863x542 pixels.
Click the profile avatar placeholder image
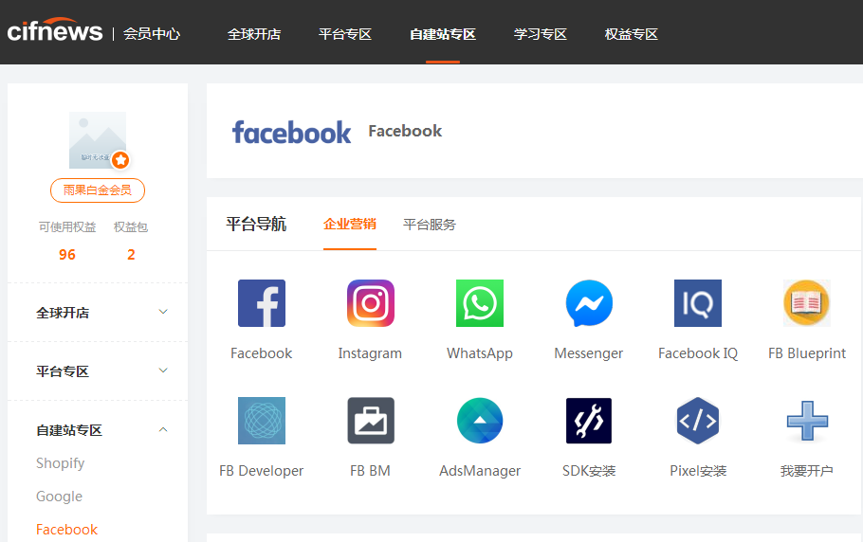(98, 140)
